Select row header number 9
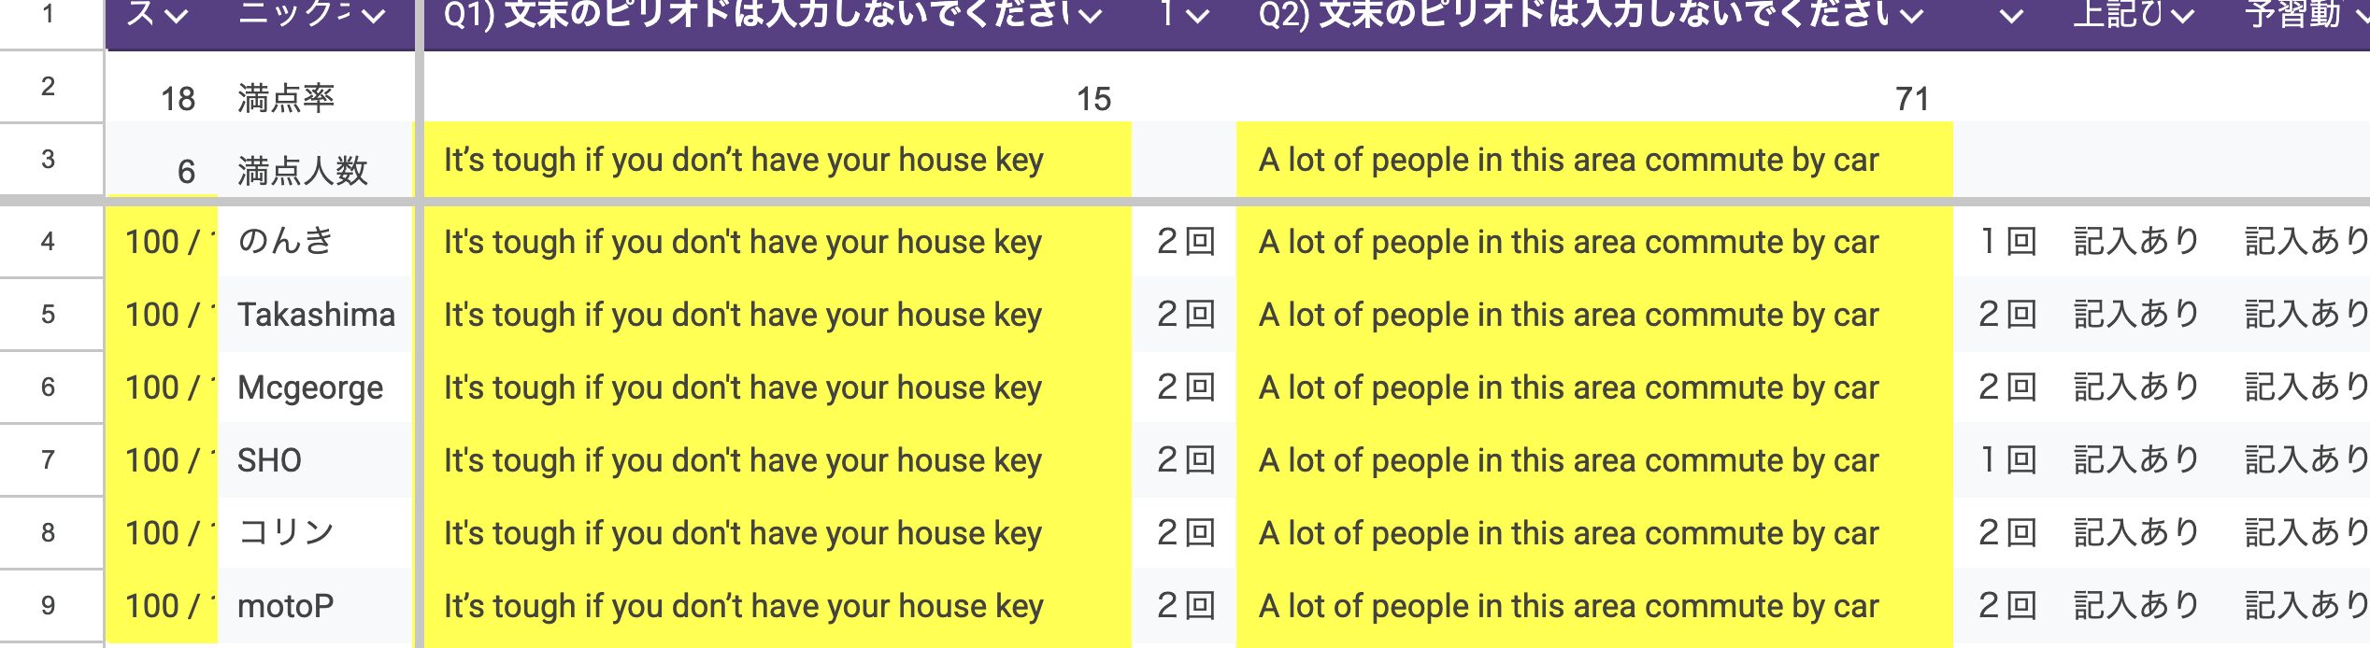2370x648 pixels. click(49, 605)
